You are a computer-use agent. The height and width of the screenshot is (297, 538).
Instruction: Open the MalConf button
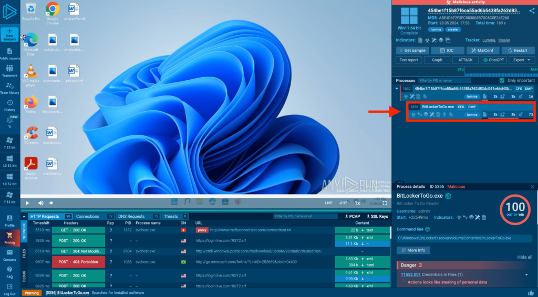coord(482,50)
